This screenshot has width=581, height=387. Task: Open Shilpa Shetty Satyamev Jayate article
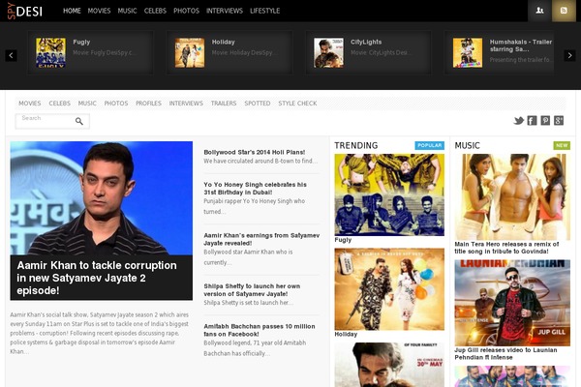pos(252,290)
